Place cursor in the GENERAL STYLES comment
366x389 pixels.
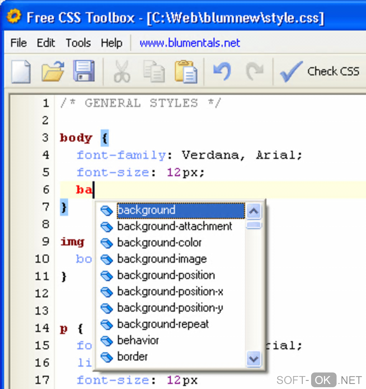point(140,103)
